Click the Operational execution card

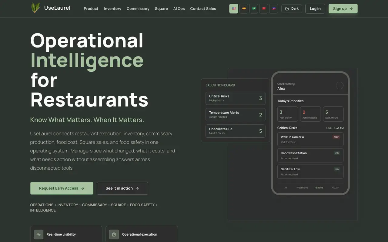click(x=142, y=234)
